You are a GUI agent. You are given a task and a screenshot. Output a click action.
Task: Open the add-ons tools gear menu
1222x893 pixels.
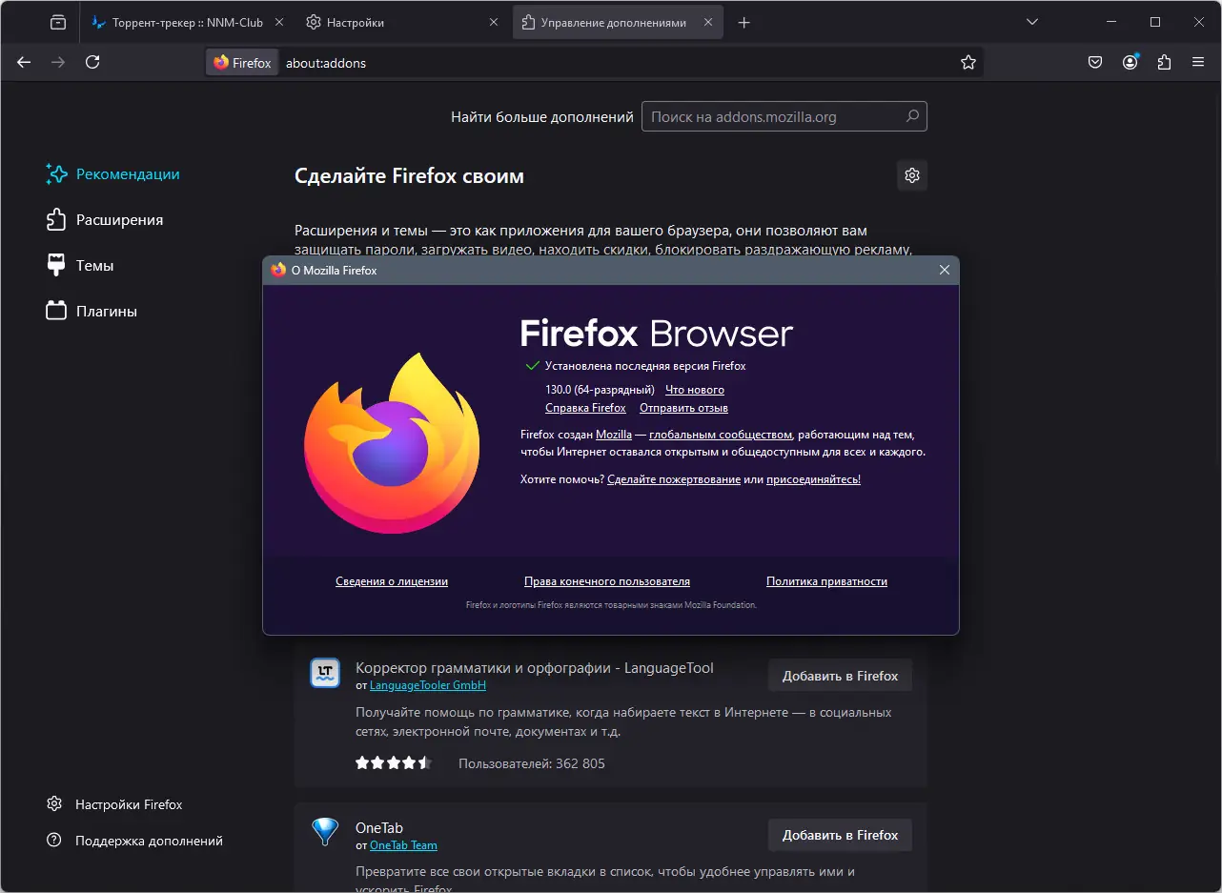[x=912, y=175]
